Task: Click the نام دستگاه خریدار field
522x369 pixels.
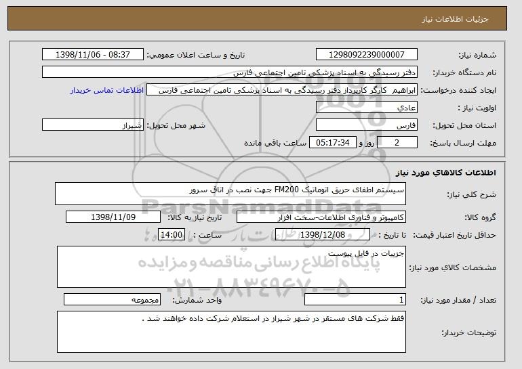Action: tap(230, 72)
